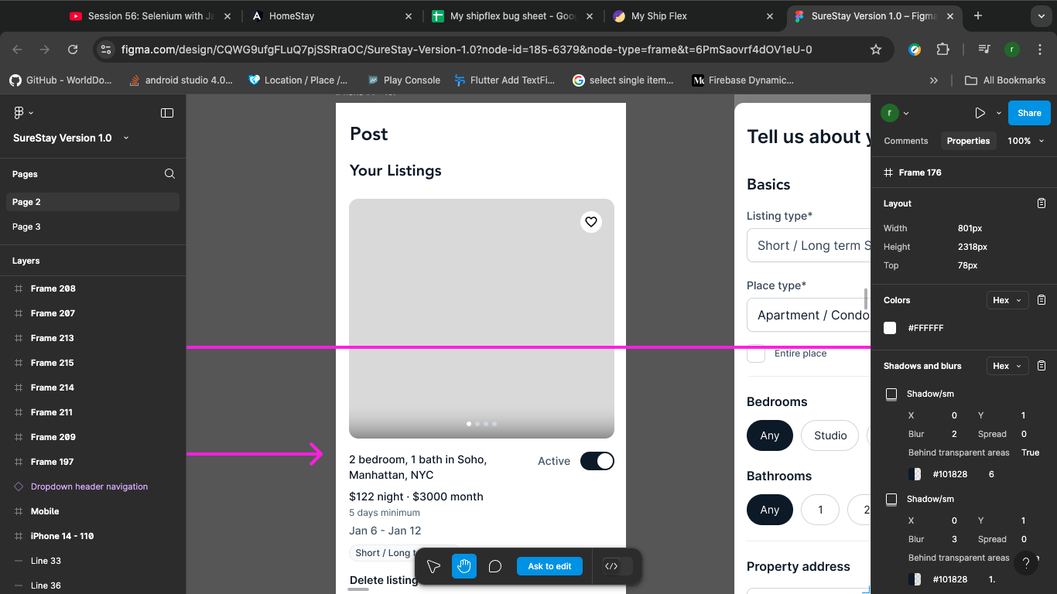Collapse the left sidebar panel icon
The width and height of the screenshot is (1057, 594).
click(x=167, y=113)
